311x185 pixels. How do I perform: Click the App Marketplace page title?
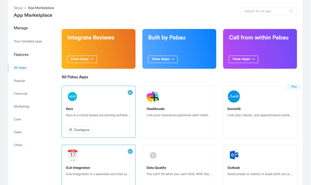(x=33, y=15)
